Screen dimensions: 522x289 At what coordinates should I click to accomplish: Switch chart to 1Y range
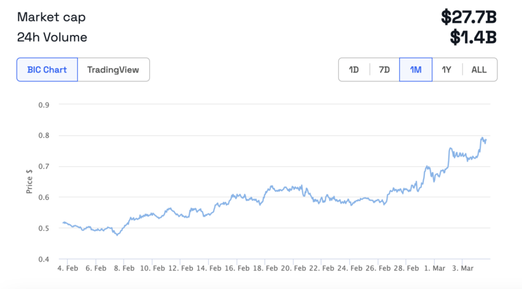pos(446,69)
